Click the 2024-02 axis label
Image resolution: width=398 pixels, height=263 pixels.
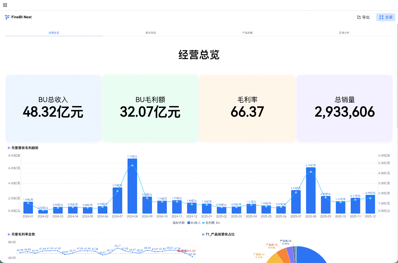click(43, 216)
